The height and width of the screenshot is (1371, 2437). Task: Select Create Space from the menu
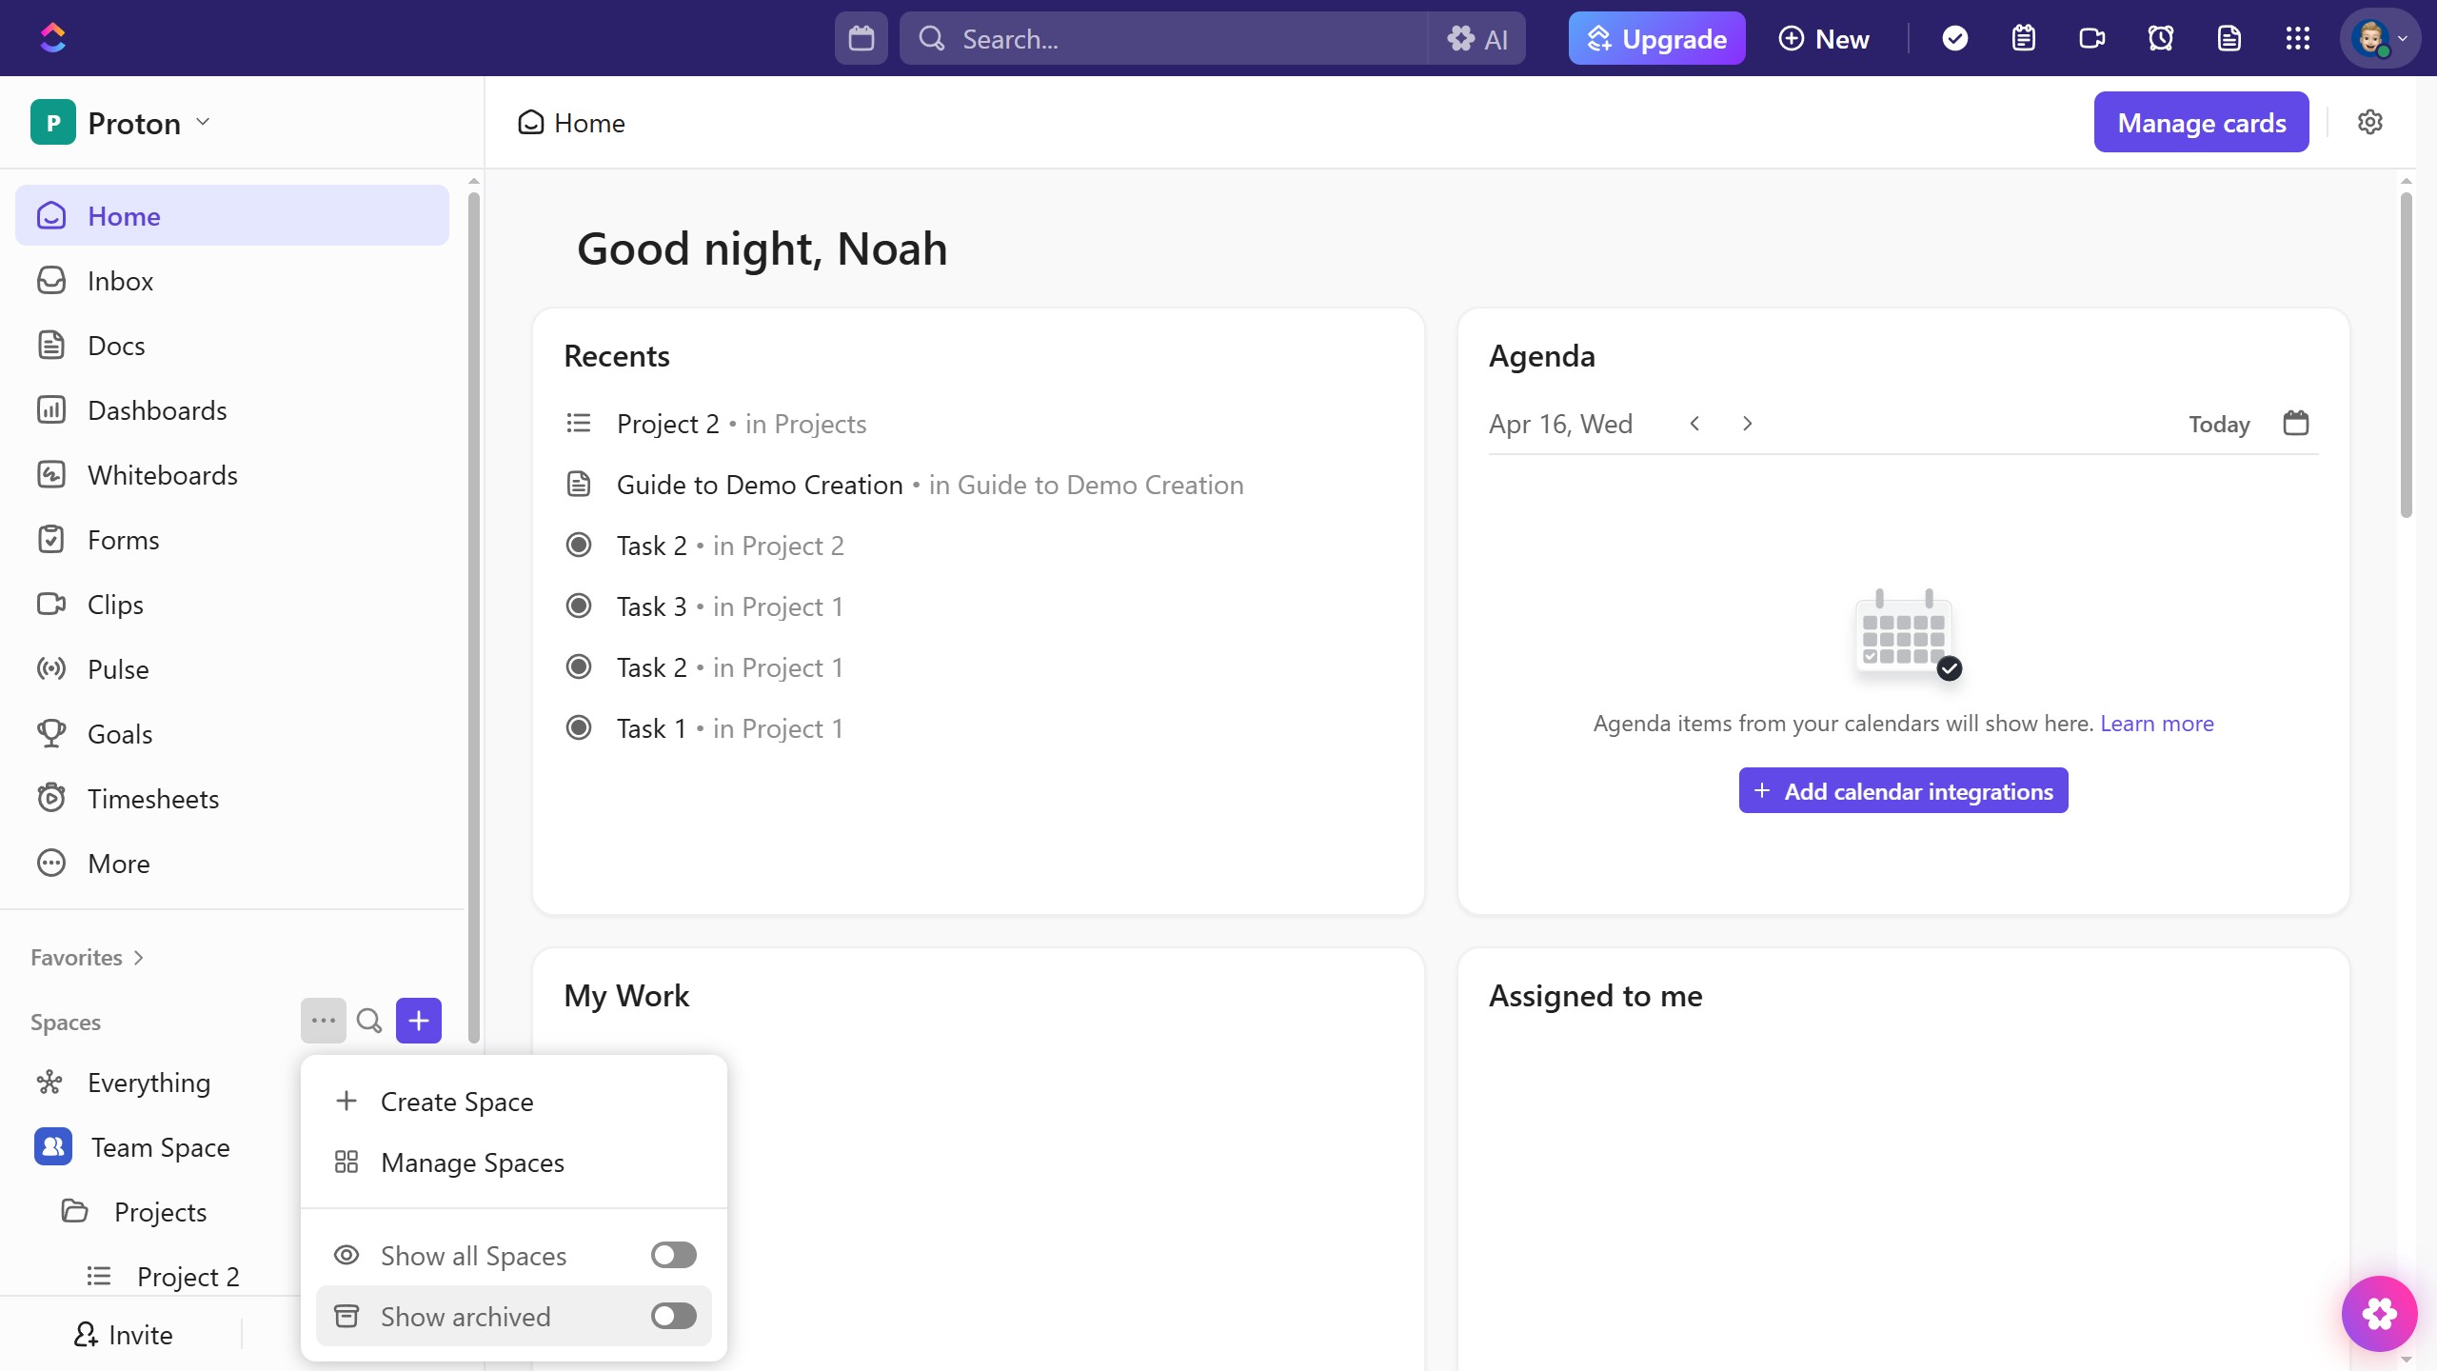[457, 1102]
